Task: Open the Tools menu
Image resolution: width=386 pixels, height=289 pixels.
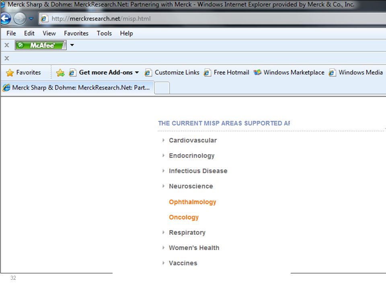Action: [x=104, y=33]
